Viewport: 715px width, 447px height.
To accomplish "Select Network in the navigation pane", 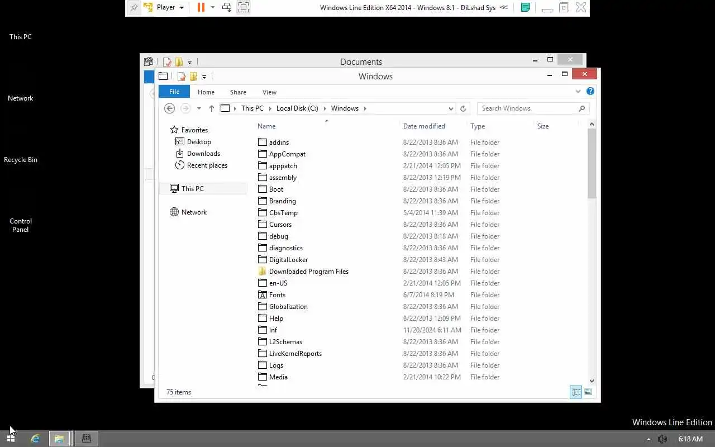I will coord(188,212).
